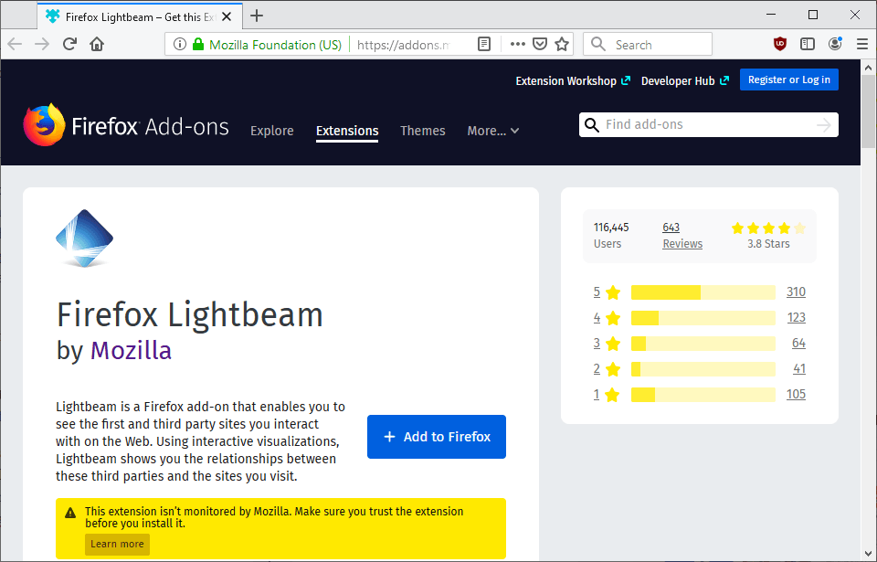Click the content blocking shield dropdown
The height and width of the screenshot is (562, 877).
pyautogui.click(x=540, y=43)
